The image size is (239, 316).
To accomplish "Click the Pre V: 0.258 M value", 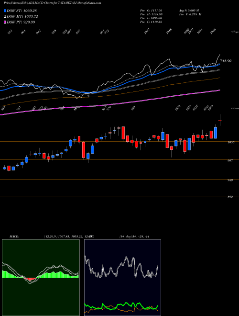I will click(190, 14).
